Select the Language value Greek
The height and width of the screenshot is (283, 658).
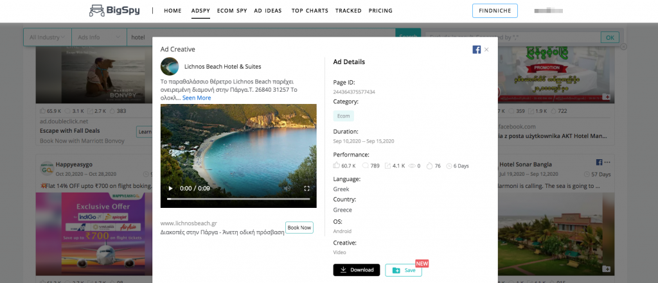[341, 189]
